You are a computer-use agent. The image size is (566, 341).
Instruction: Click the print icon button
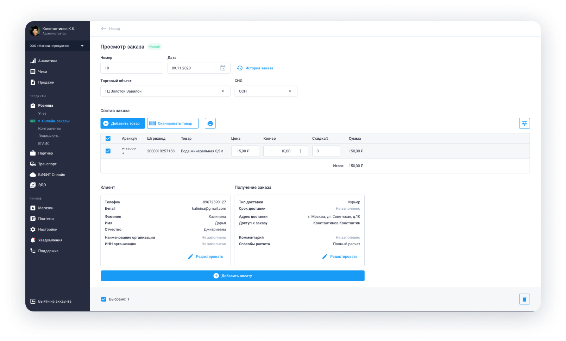pos(210,123)
